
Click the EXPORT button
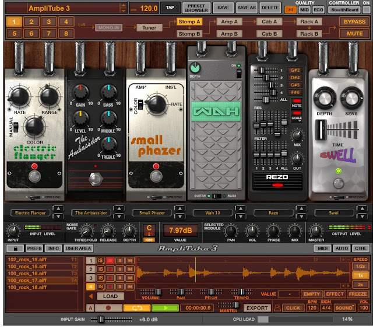257,308
